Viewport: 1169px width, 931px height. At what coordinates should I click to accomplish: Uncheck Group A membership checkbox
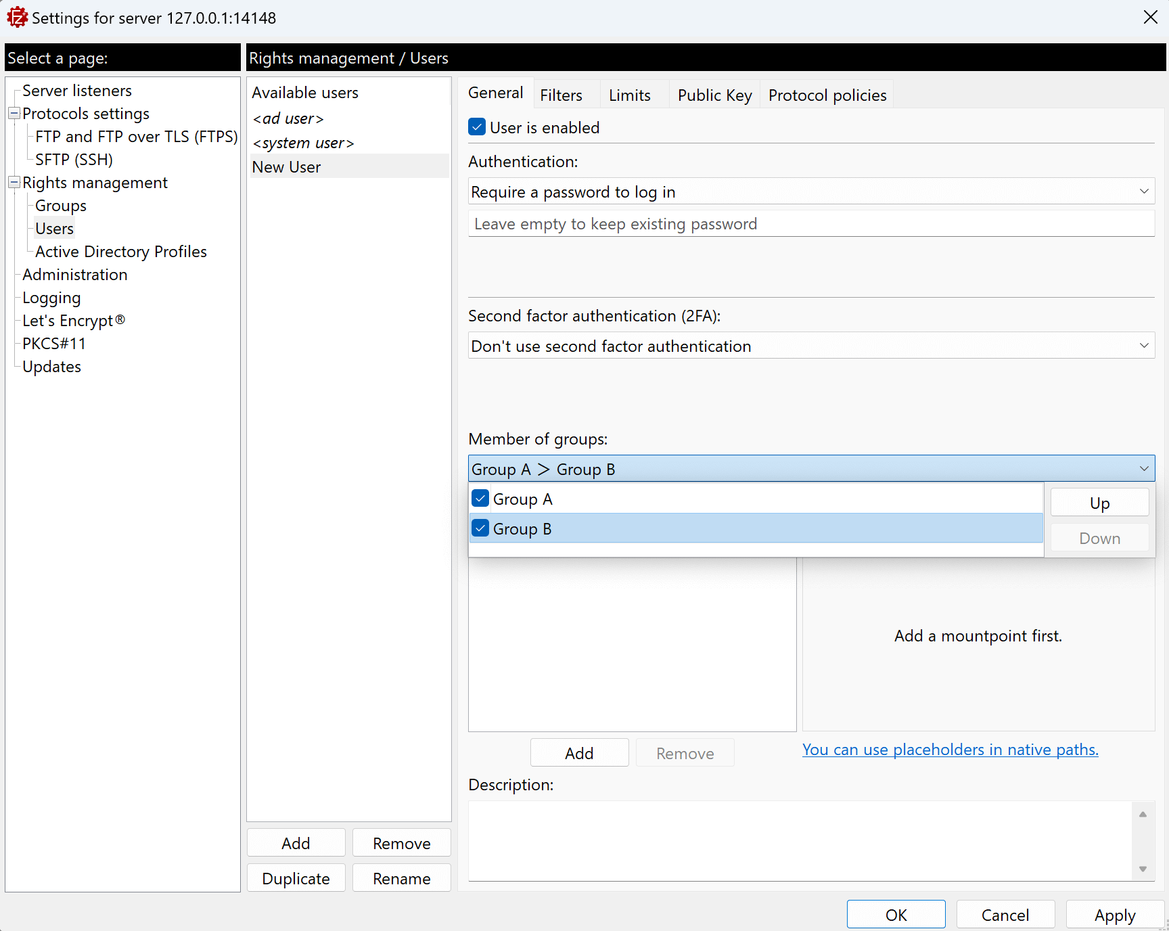[x=480, y=499]
